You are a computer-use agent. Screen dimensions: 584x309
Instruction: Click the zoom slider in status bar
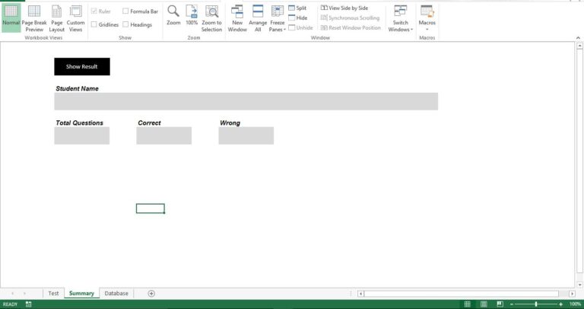(536, 304)
